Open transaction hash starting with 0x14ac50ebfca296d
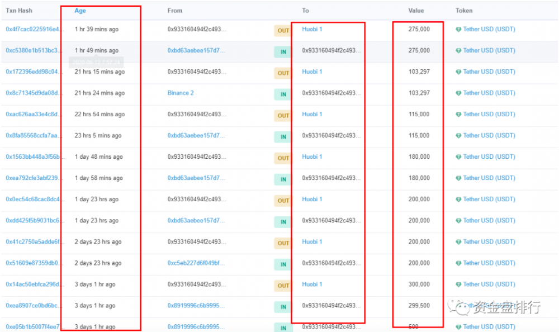The width and height of the screenshot is (559, 332). pos(31,284)
